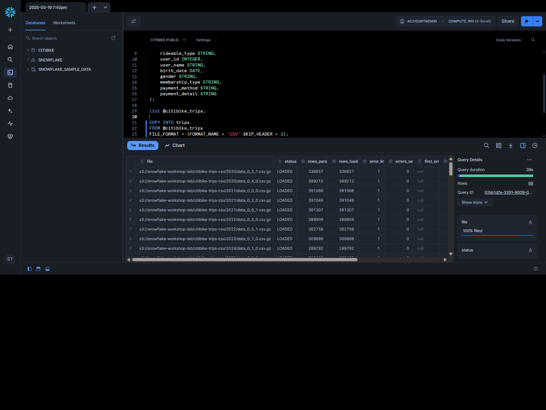Expand the CITIBIKE database tree
The width and height of the screenshot is (546, 410).
pos(28,50)
